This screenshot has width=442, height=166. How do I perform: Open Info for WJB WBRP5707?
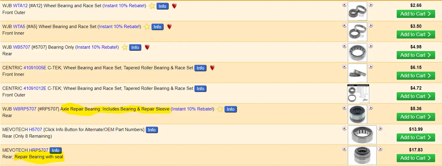[x=230, y=109]
